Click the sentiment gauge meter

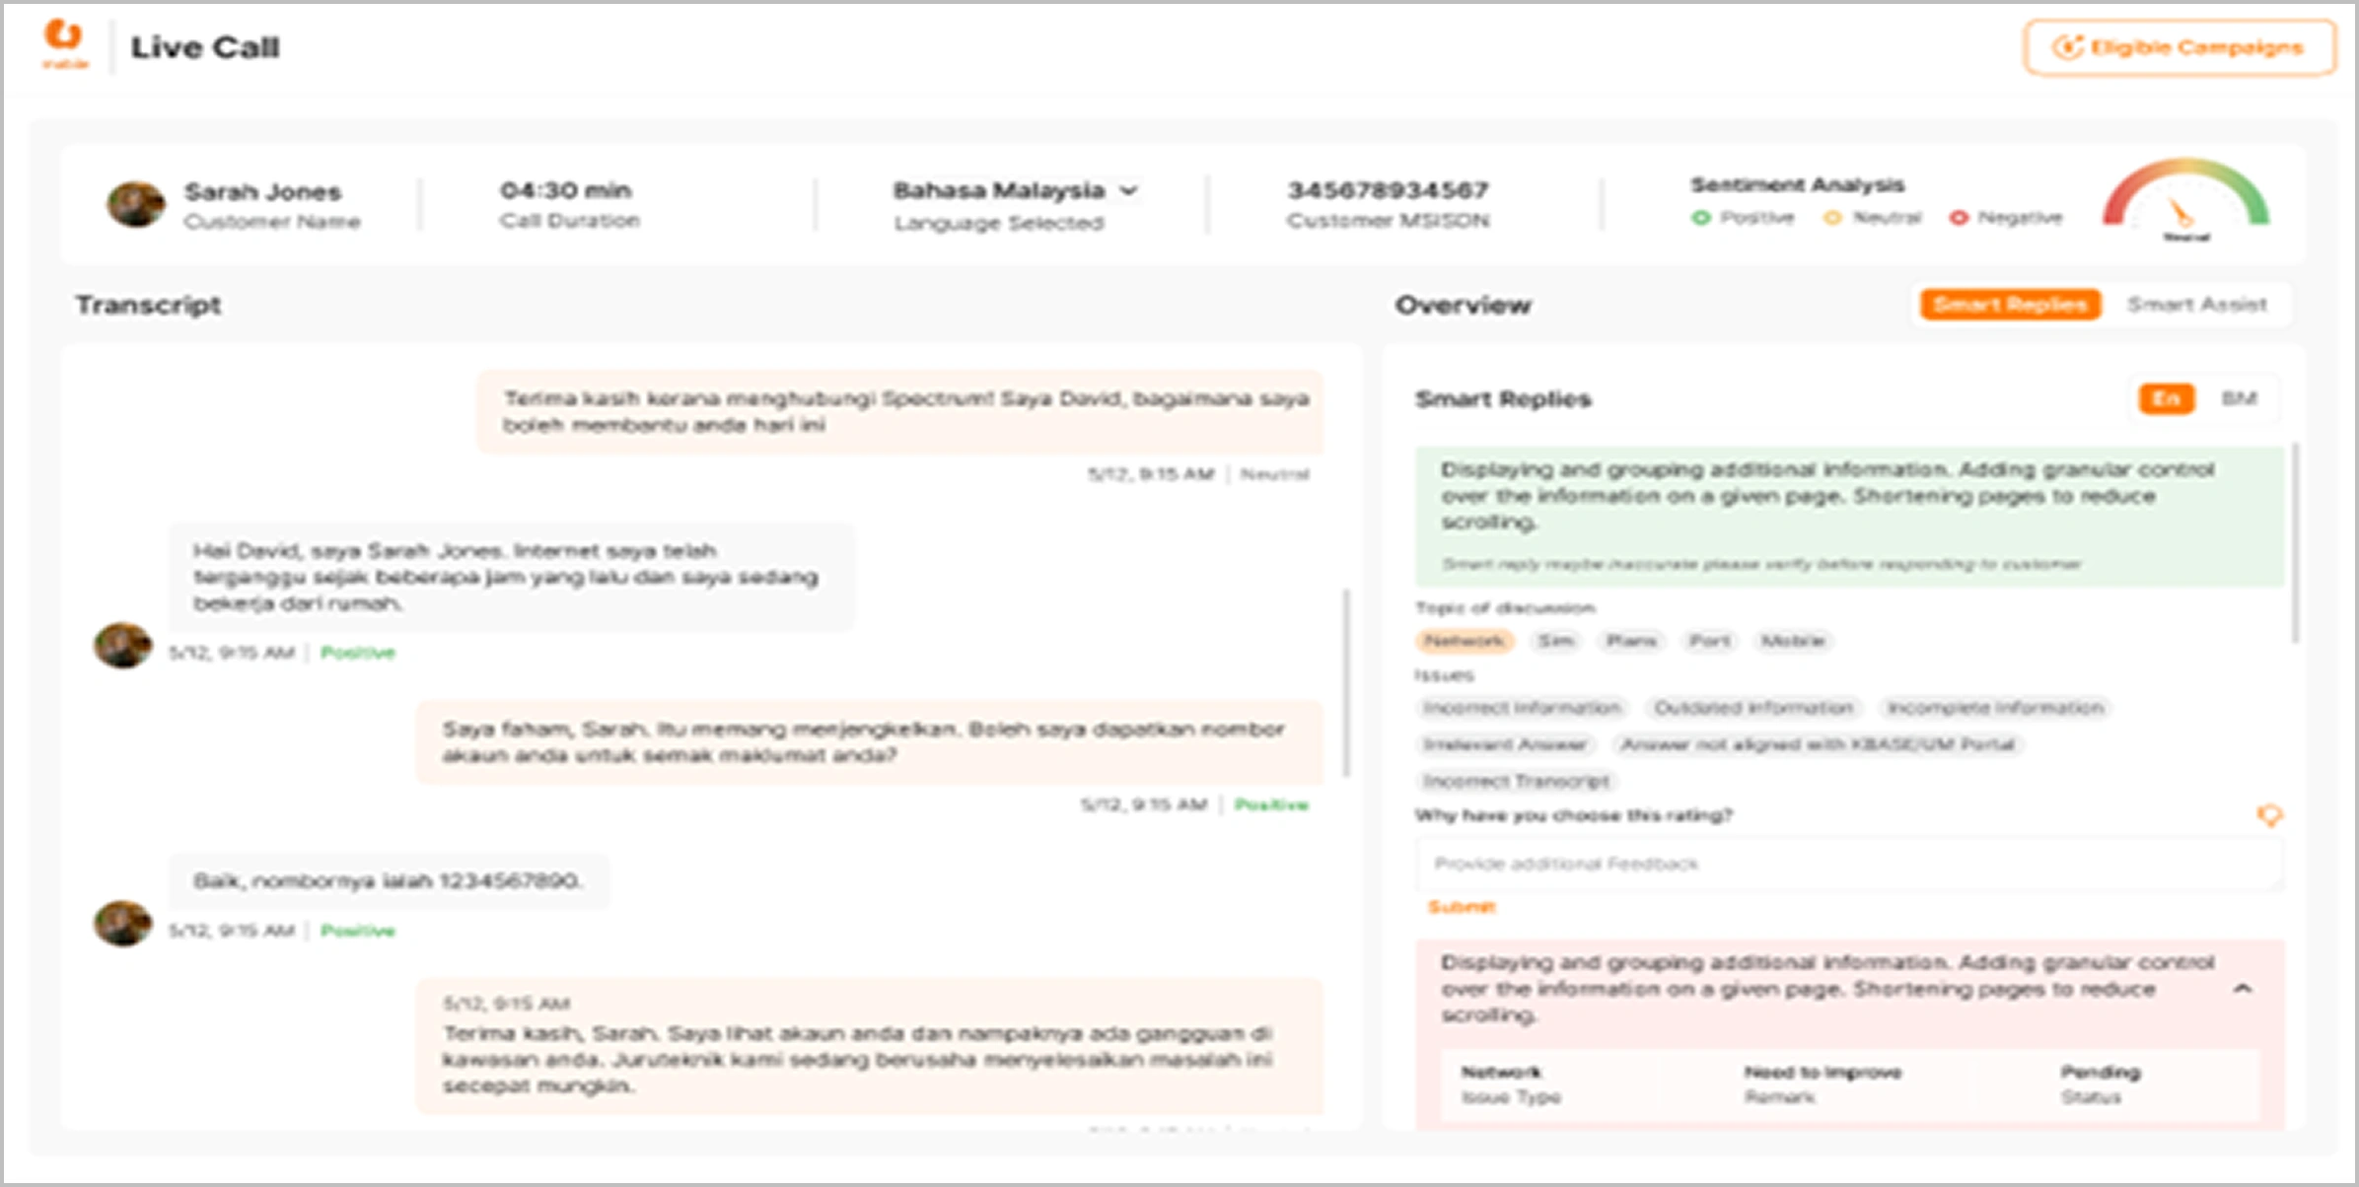pyautogui.click(x=2185, y=197)
